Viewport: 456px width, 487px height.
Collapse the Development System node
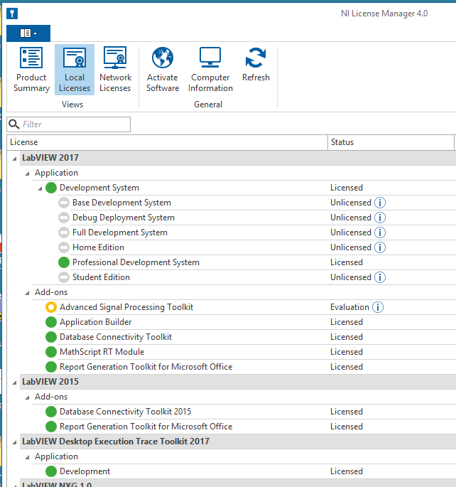click(x=40, y=188)
